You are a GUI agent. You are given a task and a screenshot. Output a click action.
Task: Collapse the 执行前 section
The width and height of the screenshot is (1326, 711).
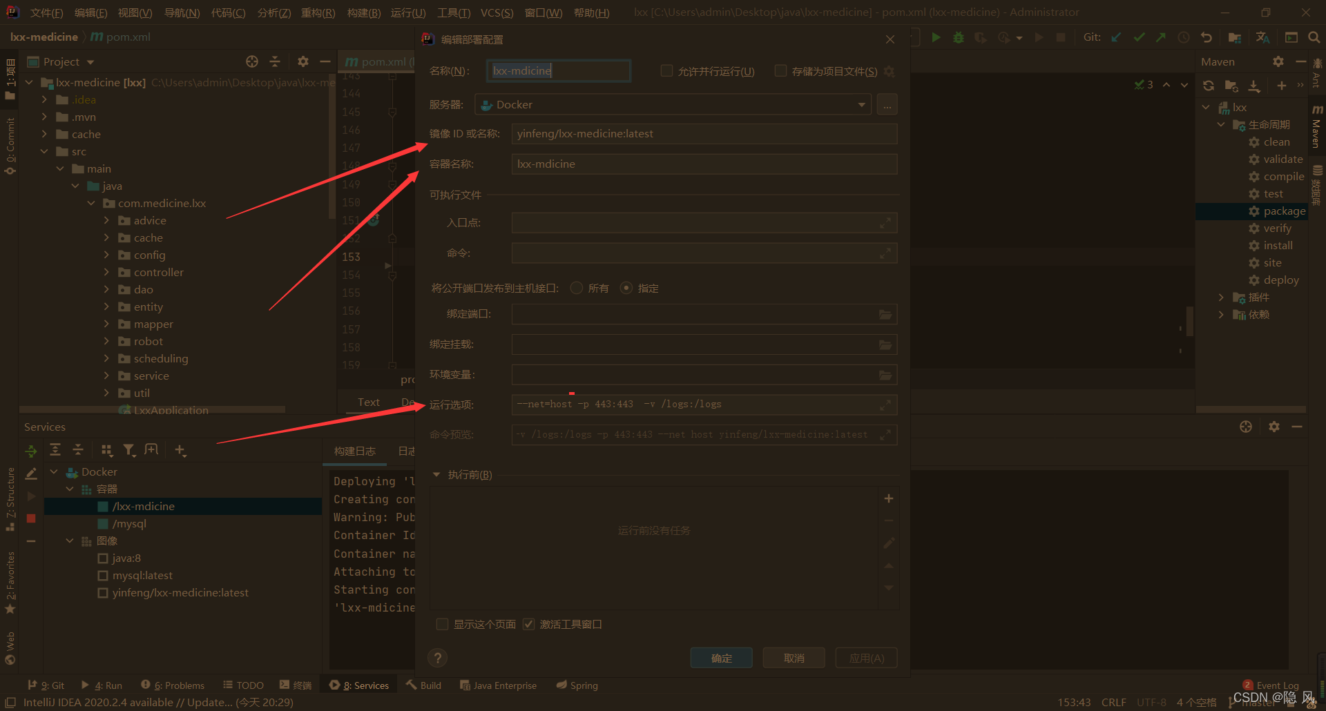[x=436, y=475]
